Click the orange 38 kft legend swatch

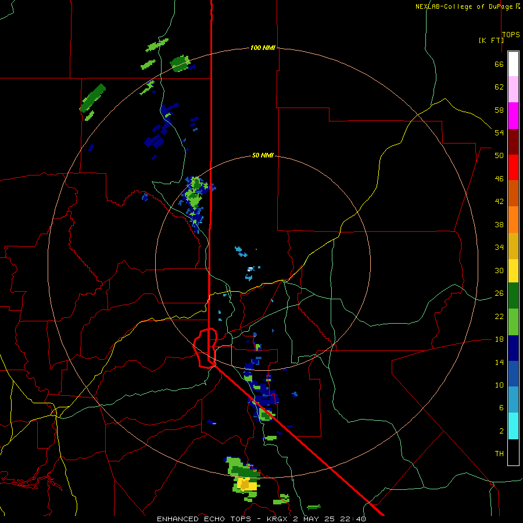(513, 220)
